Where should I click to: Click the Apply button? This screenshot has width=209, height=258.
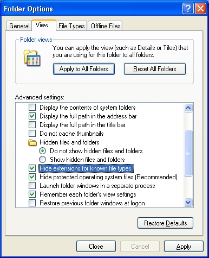tap(184, 247)
